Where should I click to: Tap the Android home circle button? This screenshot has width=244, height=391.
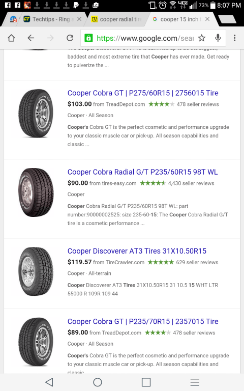[98, 382]
